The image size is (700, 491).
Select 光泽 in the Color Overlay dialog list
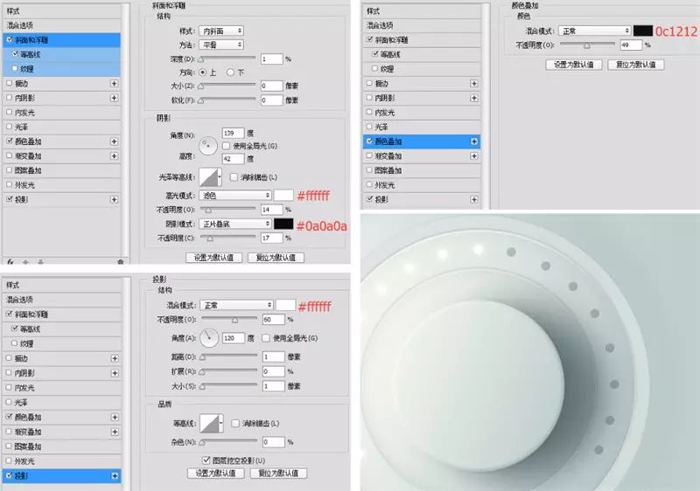click(x=422, y=127)
